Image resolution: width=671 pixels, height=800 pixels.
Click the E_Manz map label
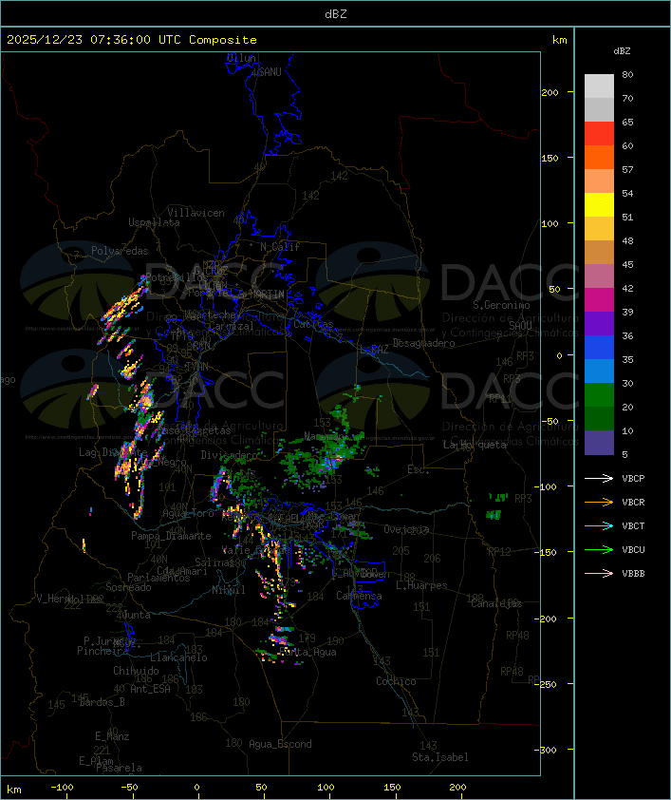pos(112,736)
